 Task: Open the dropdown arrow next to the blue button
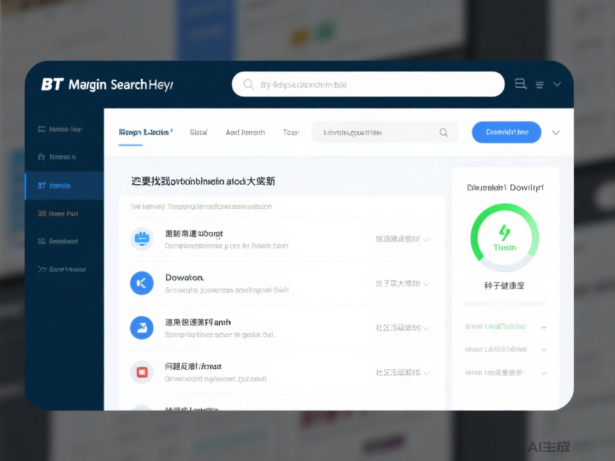click(x=556, y=133)
